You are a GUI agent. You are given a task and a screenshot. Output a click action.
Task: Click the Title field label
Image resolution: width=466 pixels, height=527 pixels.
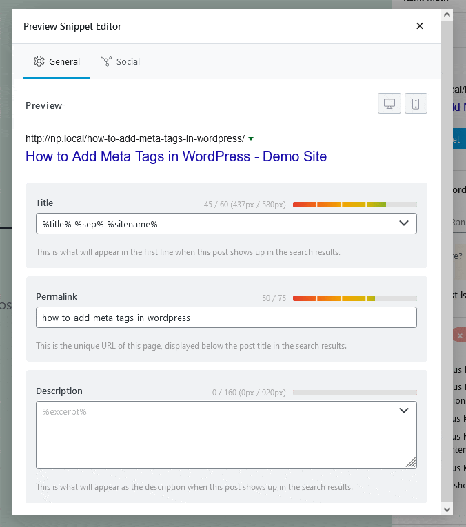pyautogui.click(x=44, y=203)
